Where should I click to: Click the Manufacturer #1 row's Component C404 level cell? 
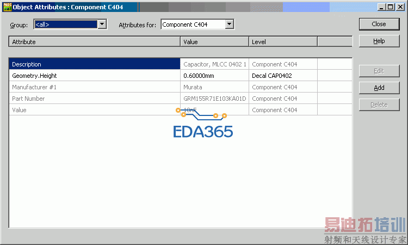[283, 87]
